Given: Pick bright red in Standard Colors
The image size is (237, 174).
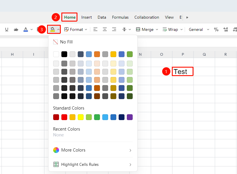Looking at the screenshot, I should point(64,117).
